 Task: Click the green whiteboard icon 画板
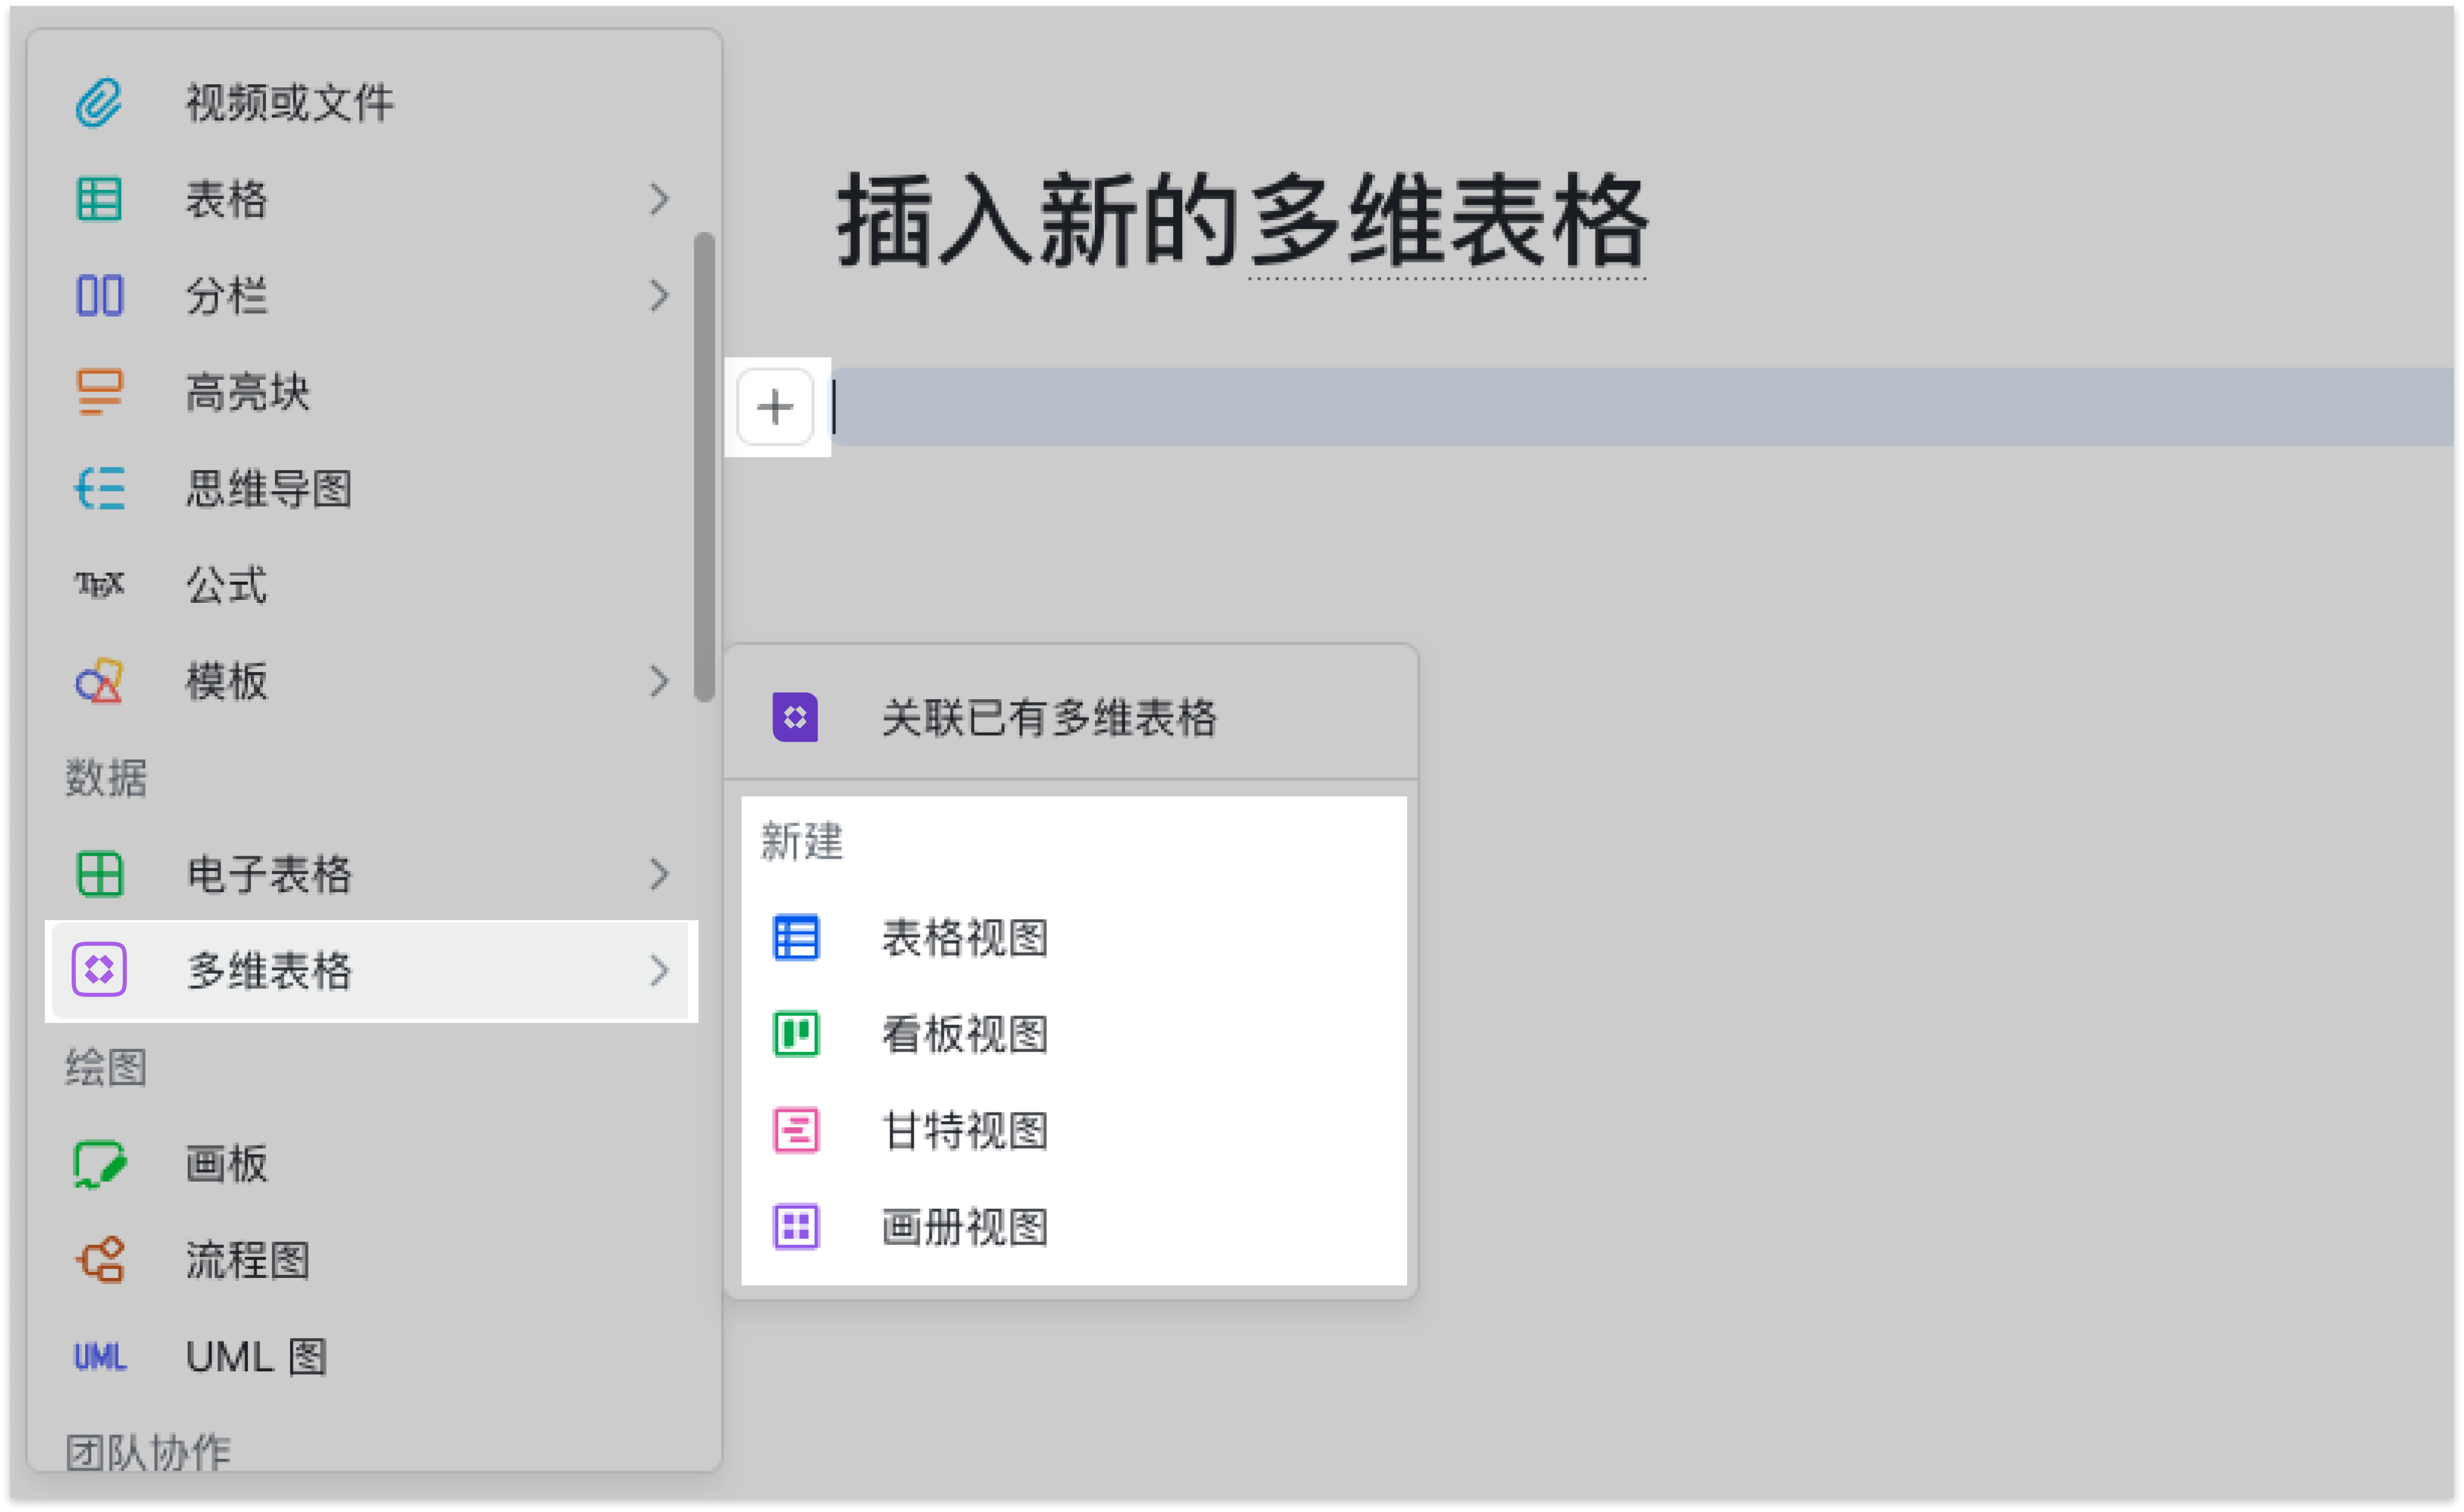coord(99,1165)
